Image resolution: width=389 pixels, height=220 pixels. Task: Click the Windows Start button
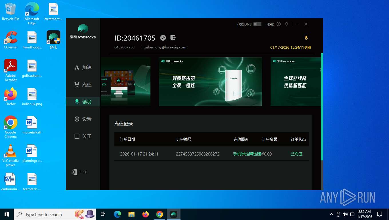click(7, 214)
